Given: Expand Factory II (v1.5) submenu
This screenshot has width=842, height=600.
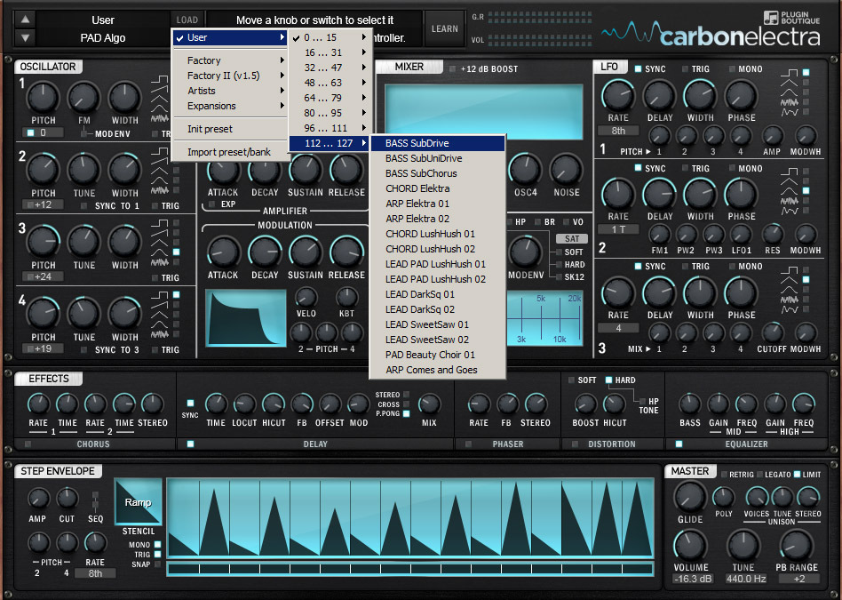Looking at the screenshot, I should coord(231,76).
